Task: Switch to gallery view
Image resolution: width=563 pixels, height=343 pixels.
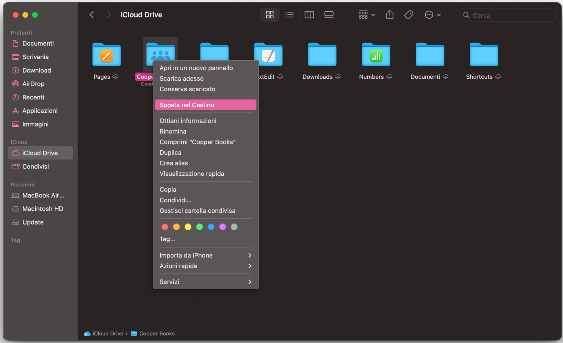Action: click(x=329, y=15)
